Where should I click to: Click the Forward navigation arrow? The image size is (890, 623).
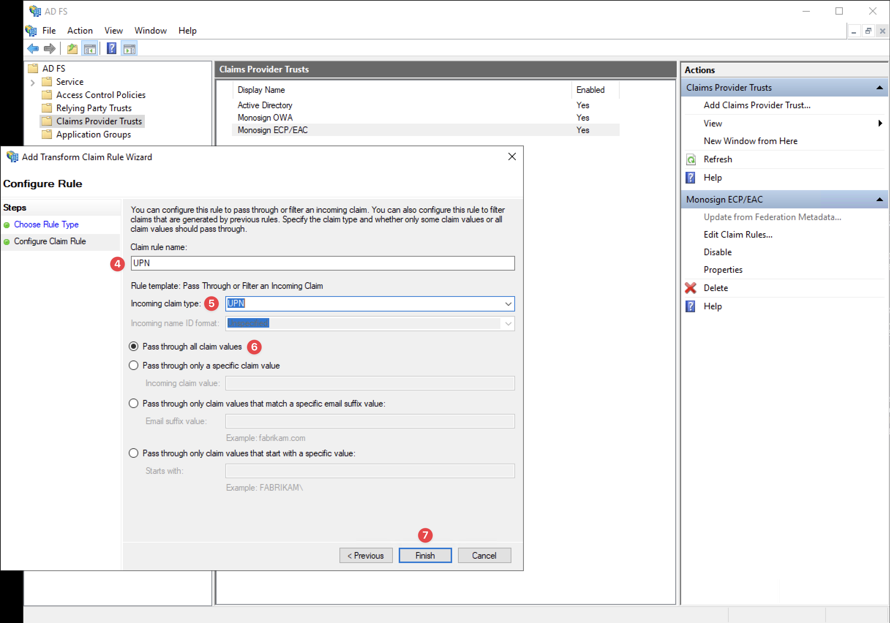point(50,48)
